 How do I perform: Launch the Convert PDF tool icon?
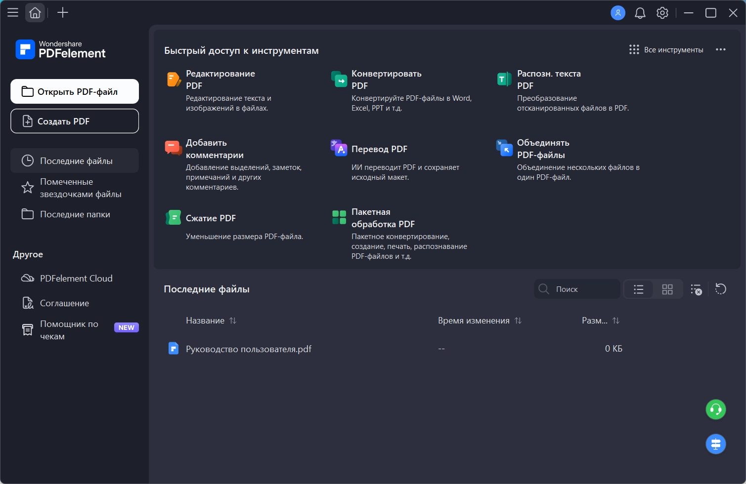tap(339, 79)
